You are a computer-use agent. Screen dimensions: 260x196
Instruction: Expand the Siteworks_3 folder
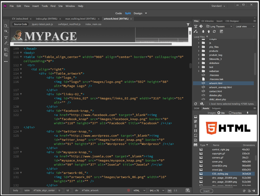[198, 59]
